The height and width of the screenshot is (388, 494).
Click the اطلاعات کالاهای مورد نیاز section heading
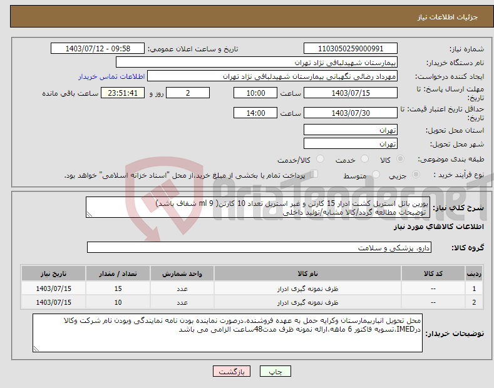click(x=438, y=227)
